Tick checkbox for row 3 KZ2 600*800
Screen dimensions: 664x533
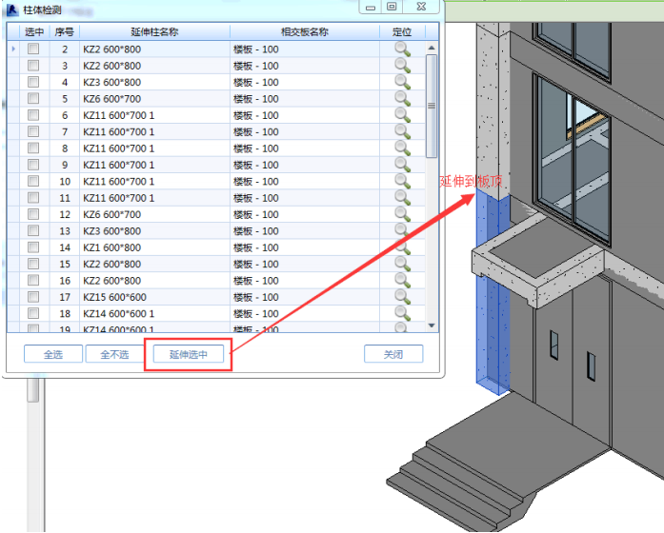[x=33, y=65]
